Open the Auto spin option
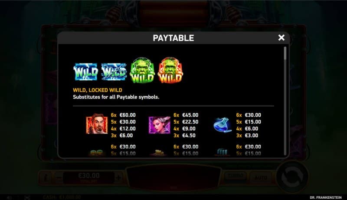This screenshot has height=200, width=347. [261, 178]
